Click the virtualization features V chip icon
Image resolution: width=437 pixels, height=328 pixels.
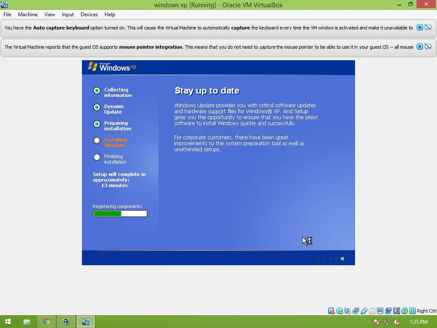(396, 311)
